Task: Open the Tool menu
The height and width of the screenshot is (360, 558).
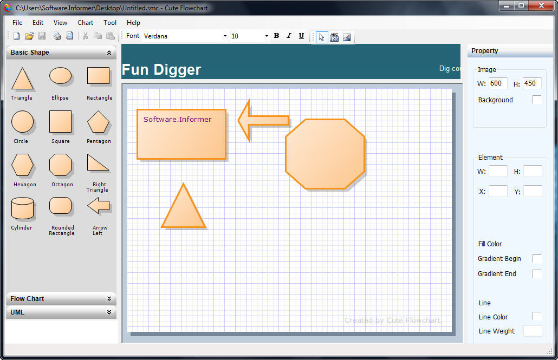Action: click(x=110, y=22)
